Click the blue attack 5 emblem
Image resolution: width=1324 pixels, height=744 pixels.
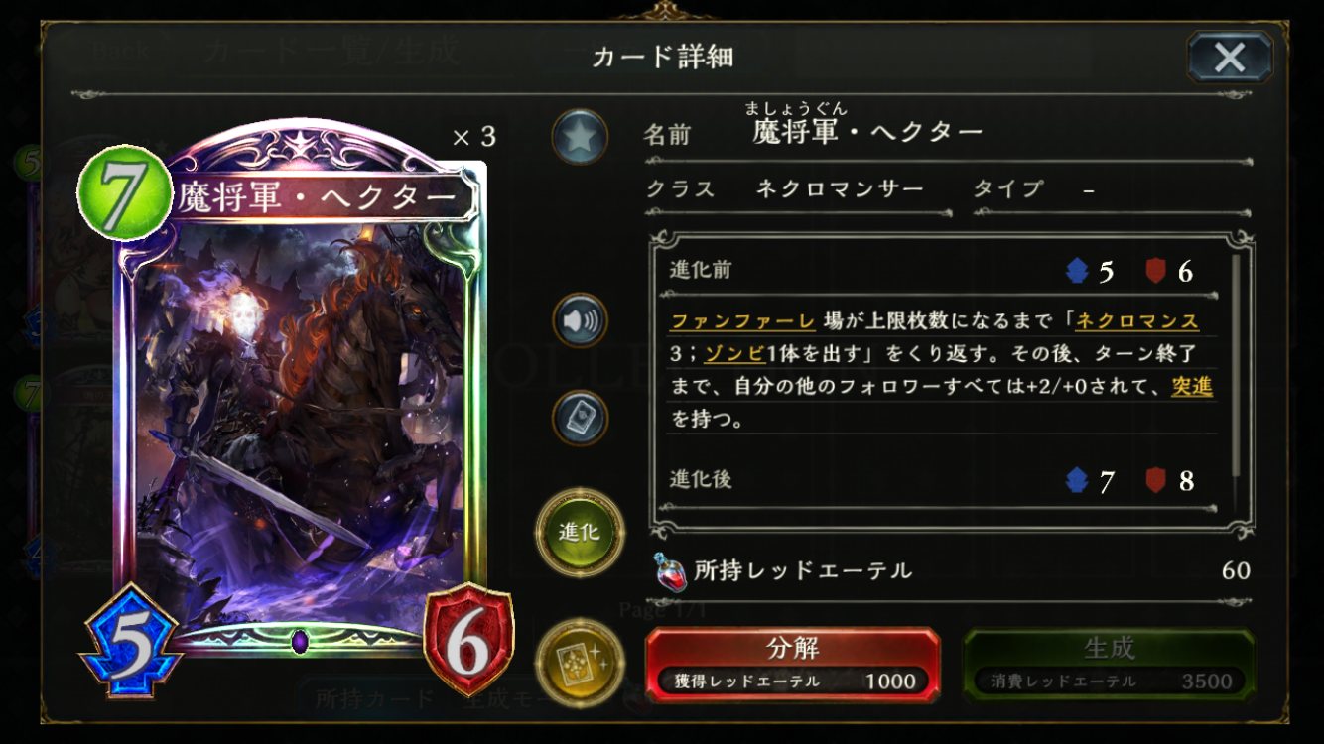(130, 642)
